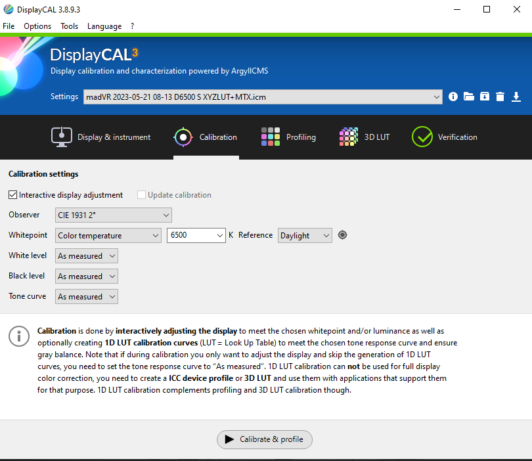
Task: Open the Observer CIE 1931 2° dropdown
Action: click(x=114, y=215)
